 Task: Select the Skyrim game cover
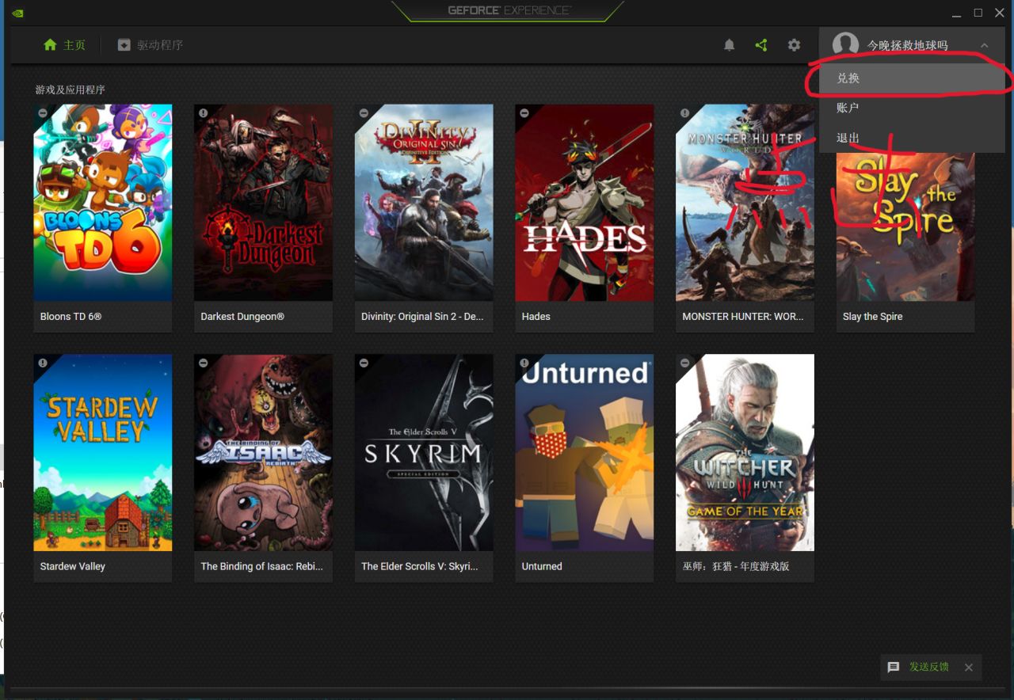click(424, 452)
